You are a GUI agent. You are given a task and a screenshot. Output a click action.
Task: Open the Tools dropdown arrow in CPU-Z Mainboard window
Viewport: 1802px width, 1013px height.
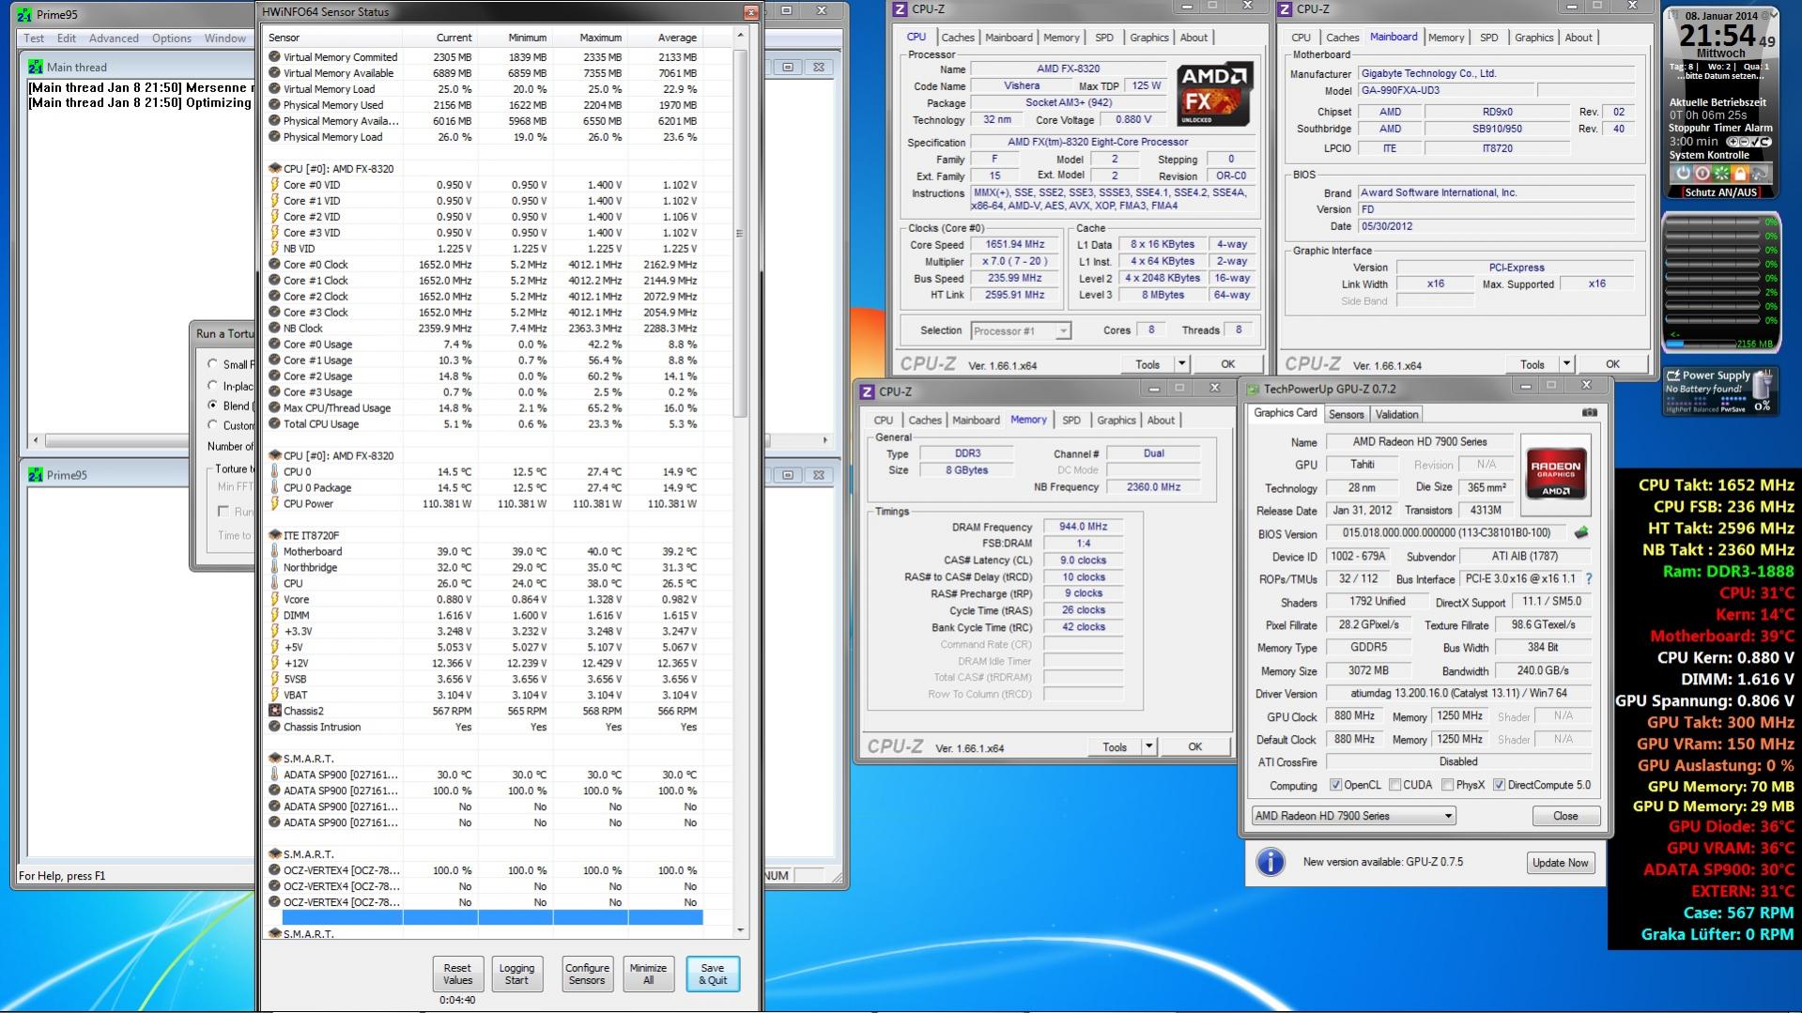point(1567,364)
